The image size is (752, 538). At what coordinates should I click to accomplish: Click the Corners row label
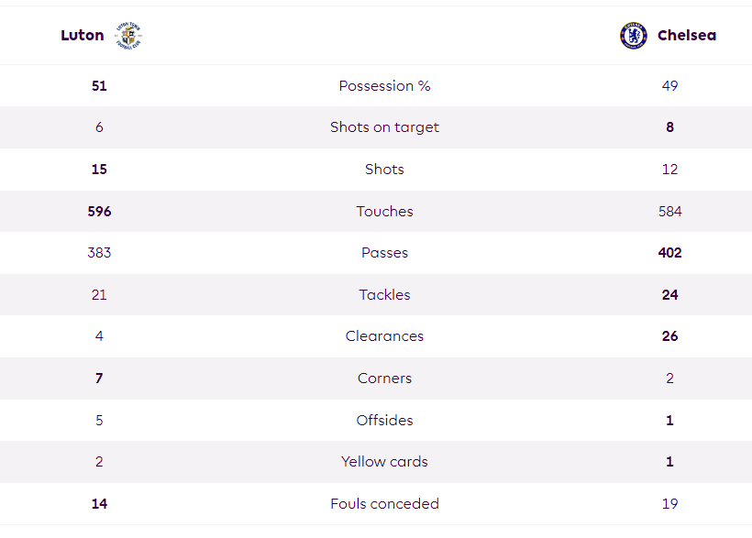coord(384,379)
